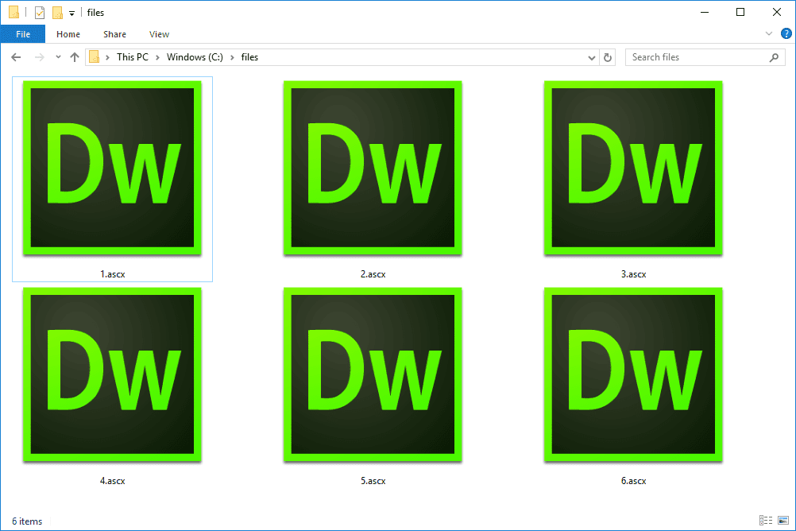Click Windows (C:) in the address path
The height and width of the screenshot is (531, 796).
click(195, 57)
